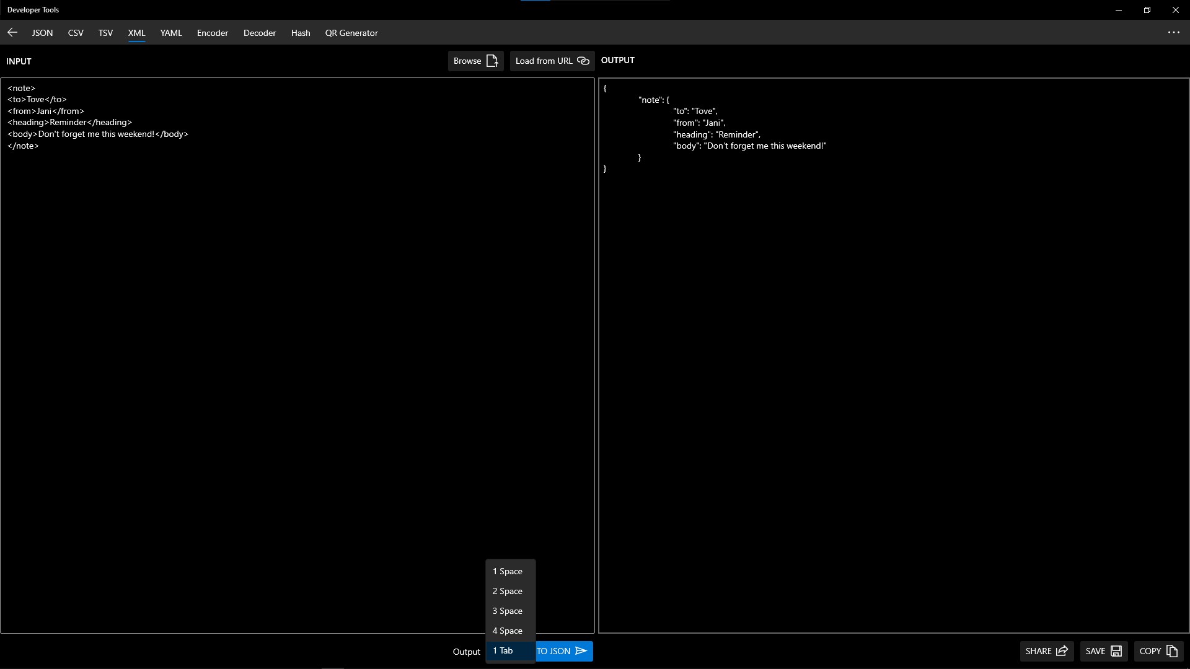Switch to the Encoder tab
Viewport: 1190px width, 669px height.
tap(213, 33)
